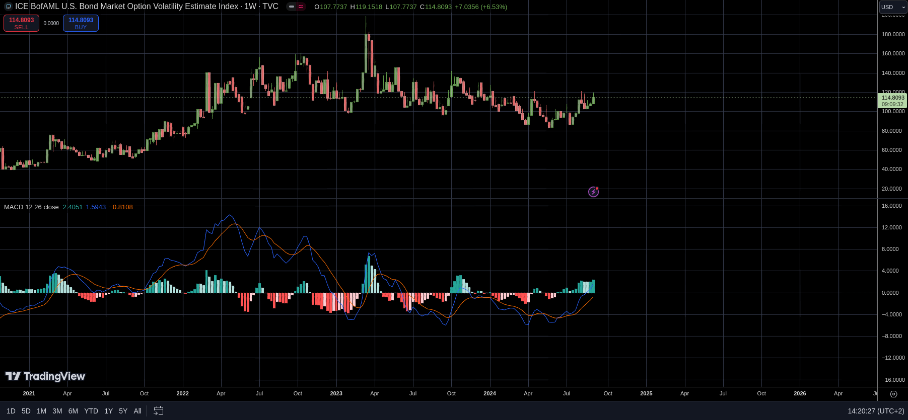
Task: Select the YTD time range
Action: tap(91, 411)
